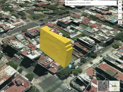Reset map orientation with compass arrow
Viewport: 123px width, 92px height.
(120, 10)
